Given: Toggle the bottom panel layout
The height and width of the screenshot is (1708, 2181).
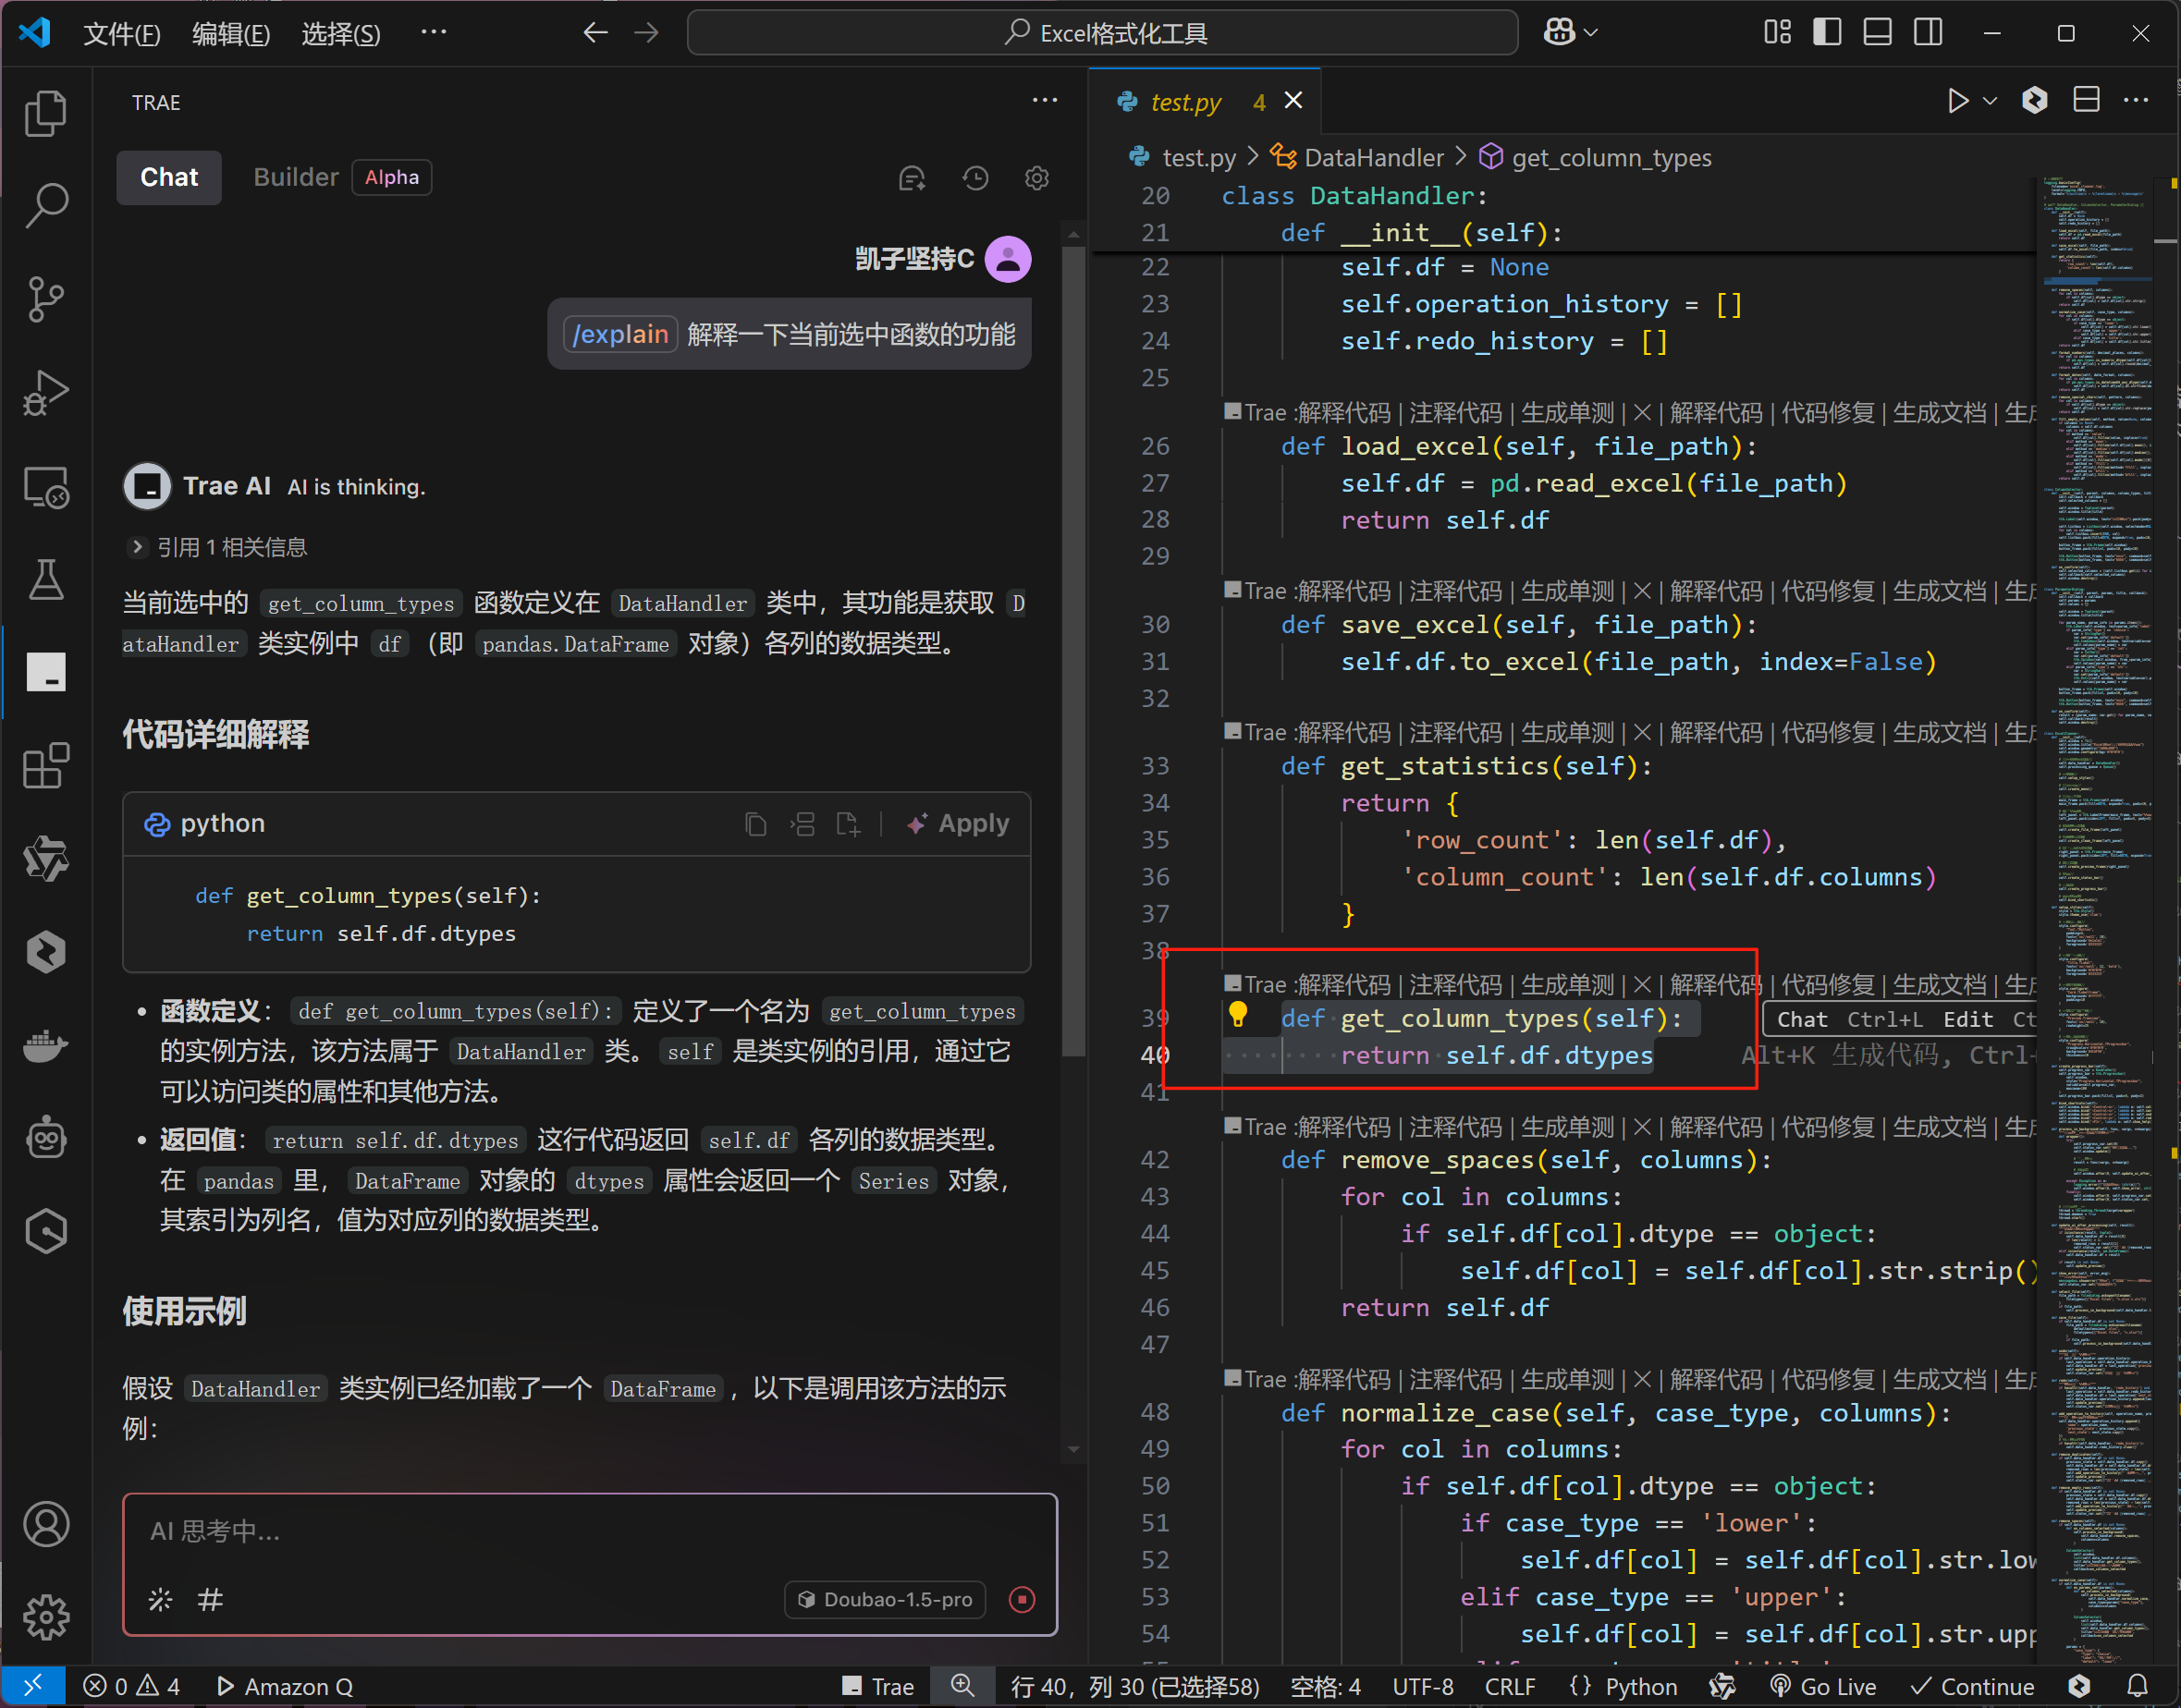Looking at the screenshot, I should [x=1877, y=32].
